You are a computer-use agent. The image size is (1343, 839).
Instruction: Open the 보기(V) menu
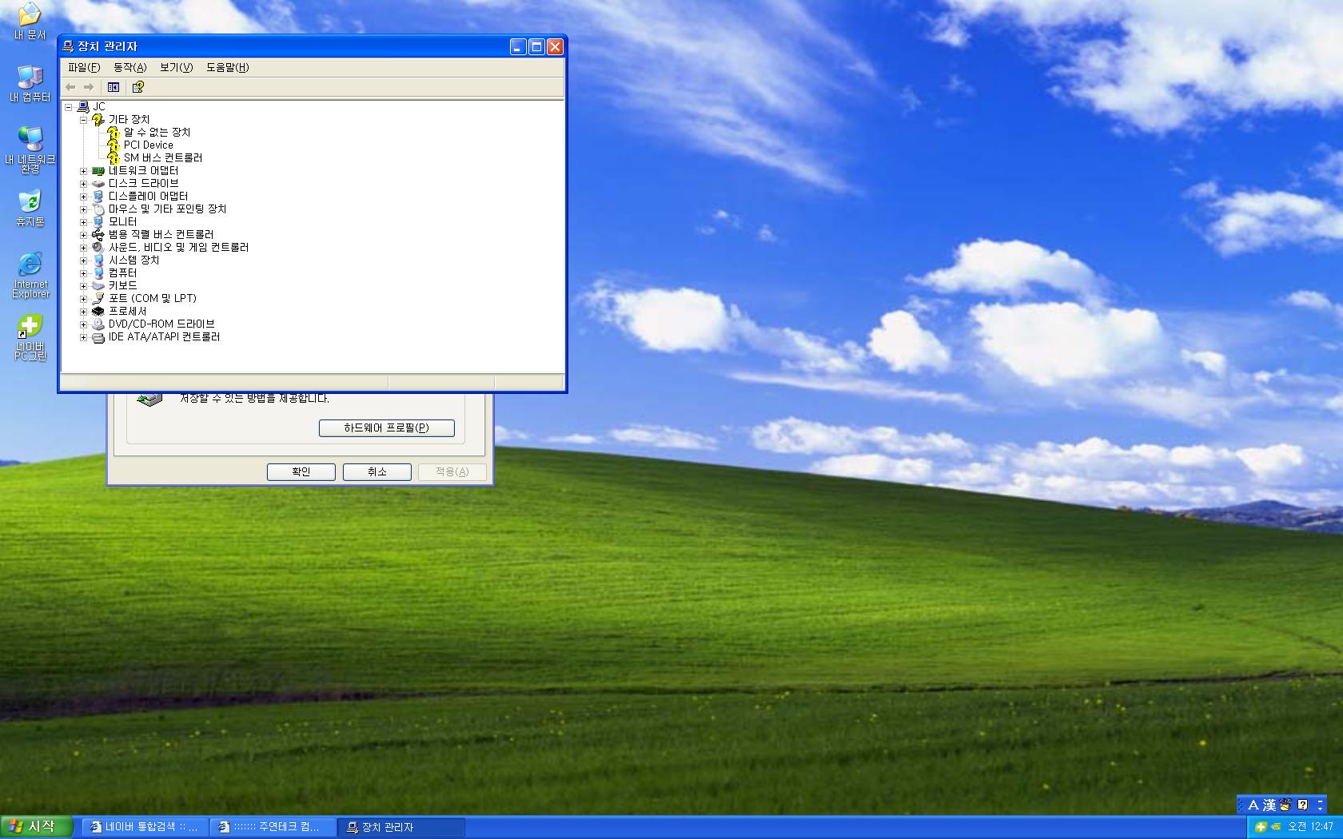[177, 67]
